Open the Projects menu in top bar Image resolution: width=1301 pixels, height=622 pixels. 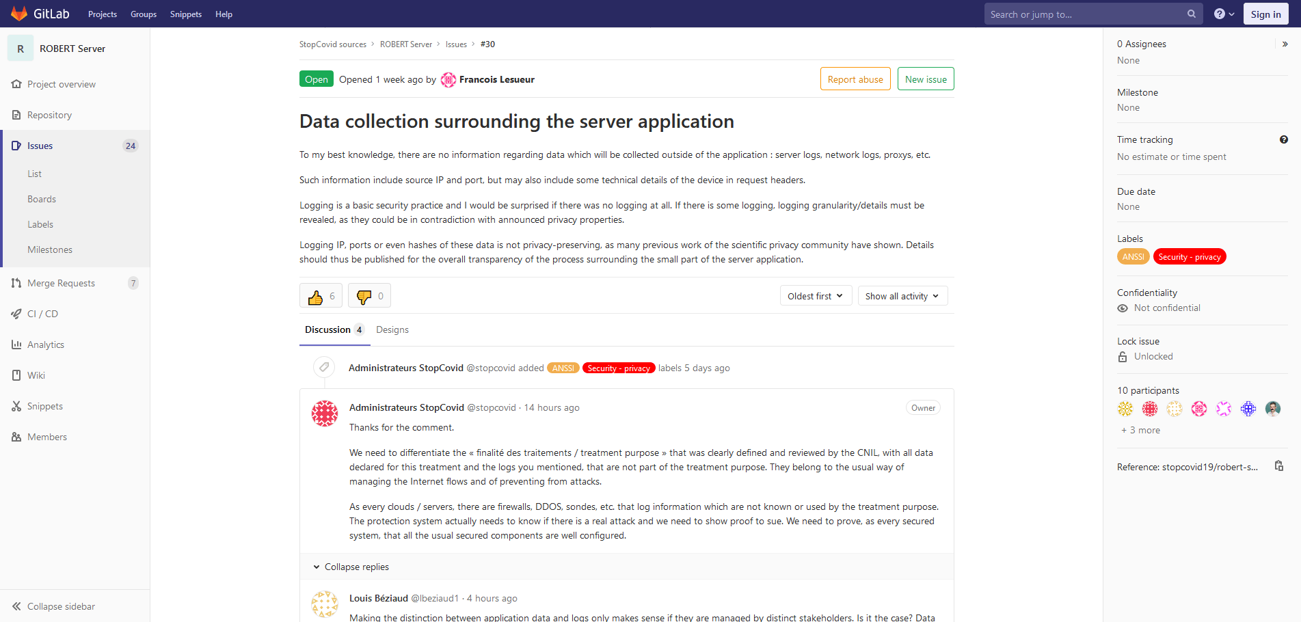tap(103, 14)
